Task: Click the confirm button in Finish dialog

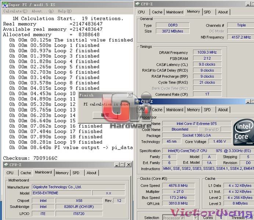Action: [105, 115]
